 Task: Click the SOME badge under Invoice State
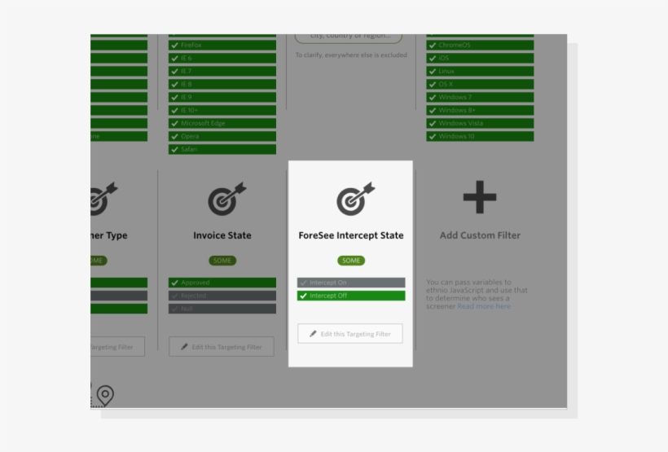[222, 261]
